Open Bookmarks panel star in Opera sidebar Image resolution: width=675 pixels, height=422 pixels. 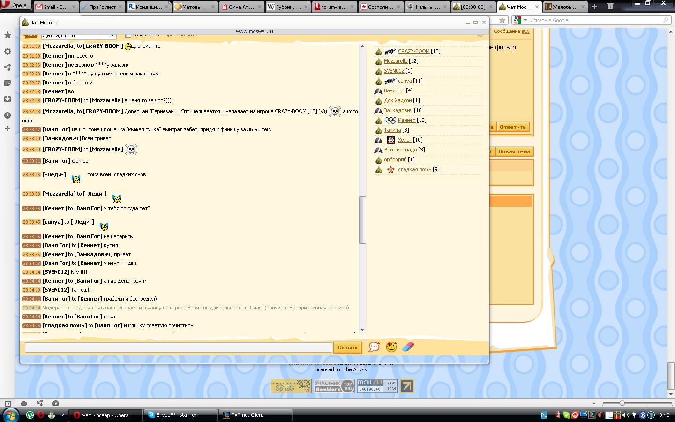(7, 35)
